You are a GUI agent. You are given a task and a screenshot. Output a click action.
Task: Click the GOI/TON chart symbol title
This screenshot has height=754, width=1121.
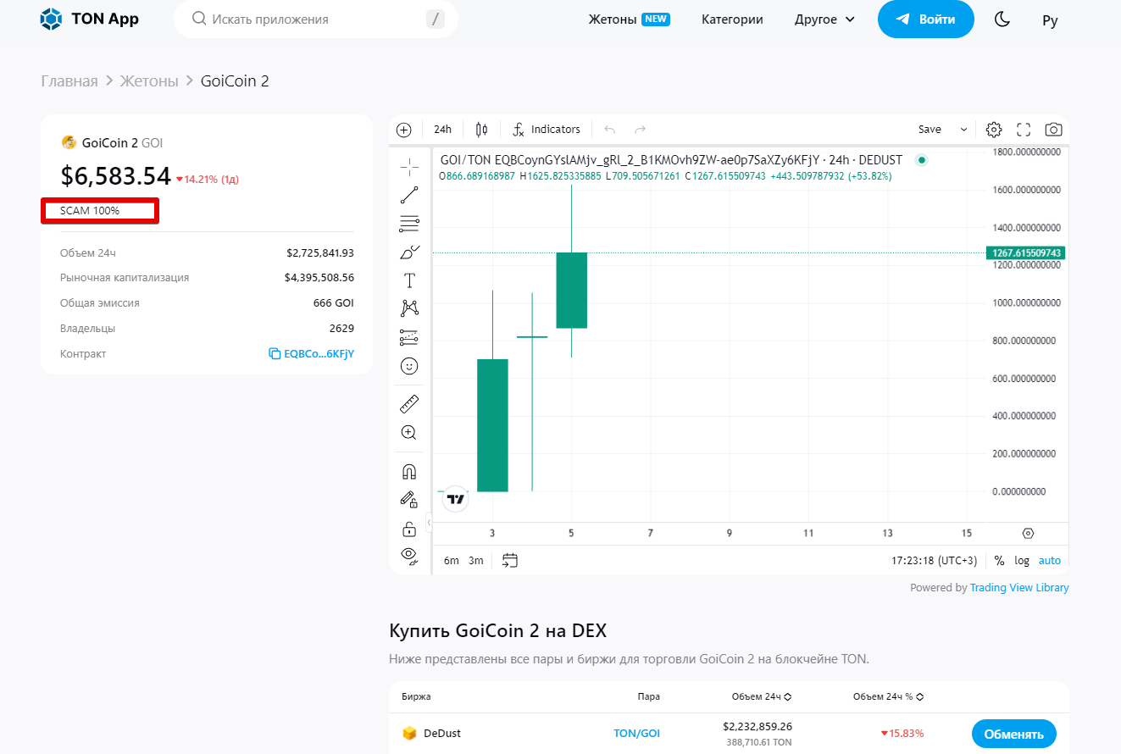pos(671,159)
